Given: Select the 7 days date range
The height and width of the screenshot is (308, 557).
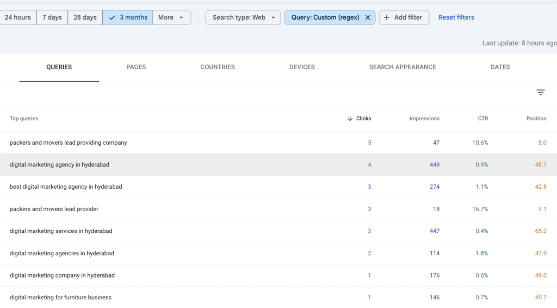Looking at the screenshot, I should [x=52, y=17].
